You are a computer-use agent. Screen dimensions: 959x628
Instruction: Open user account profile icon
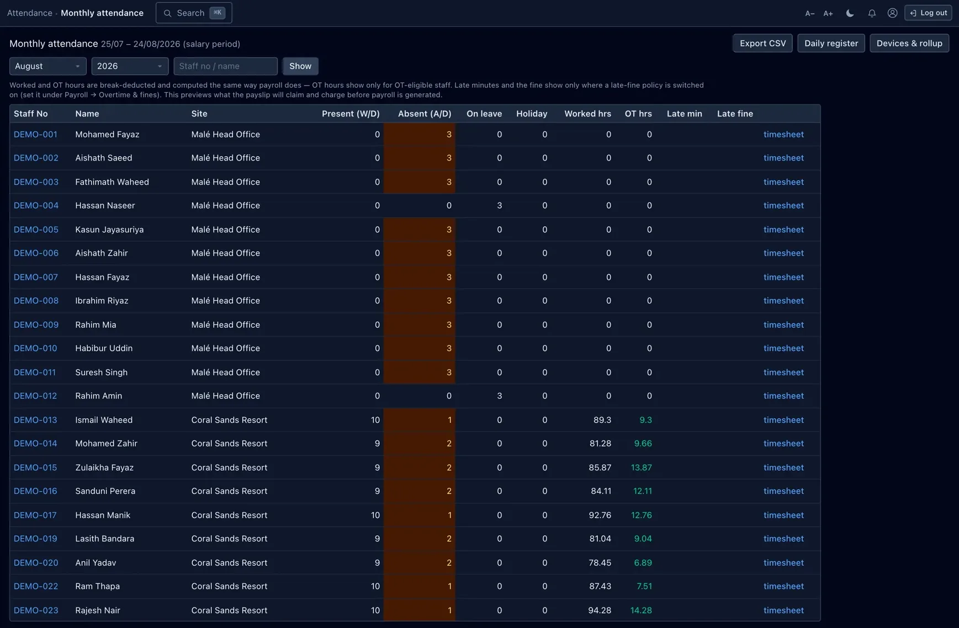(x=892, y=13)
